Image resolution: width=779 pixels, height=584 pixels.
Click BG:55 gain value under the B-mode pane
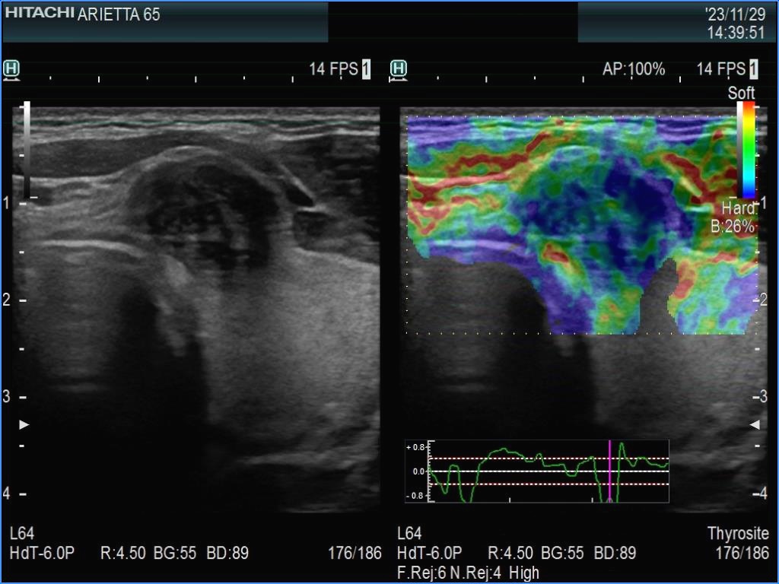175,553
